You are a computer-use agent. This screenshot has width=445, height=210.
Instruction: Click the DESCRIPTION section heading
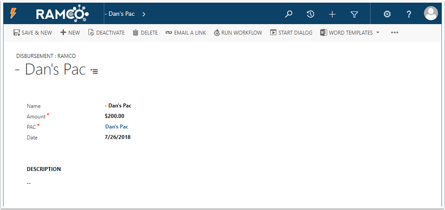click(44, 169)
